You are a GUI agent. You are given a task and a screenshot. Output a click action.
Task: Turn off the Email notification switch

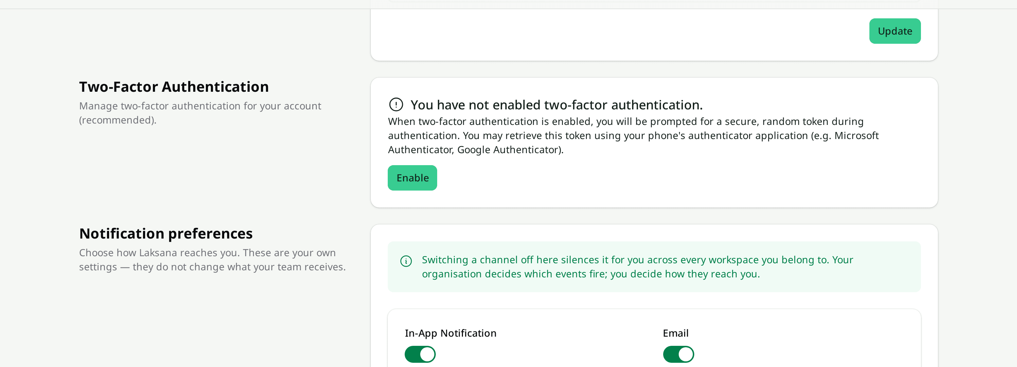click(678, 354)
